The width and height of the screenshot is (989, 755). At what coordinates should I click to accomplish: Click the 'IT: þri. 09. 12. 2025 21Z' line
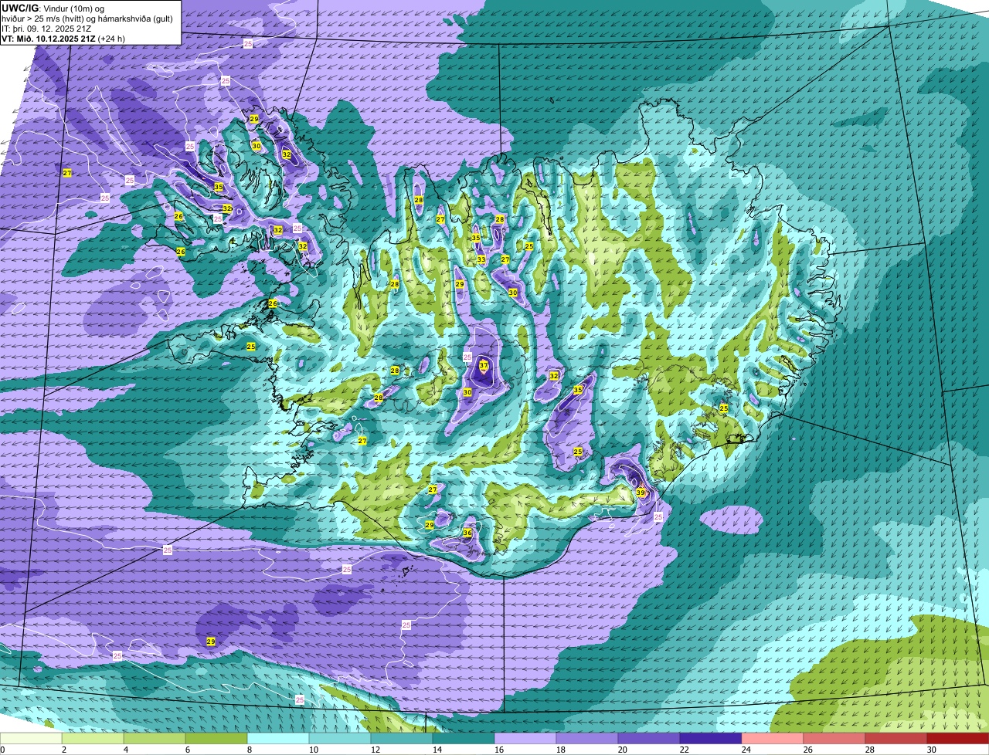point(48,28)
